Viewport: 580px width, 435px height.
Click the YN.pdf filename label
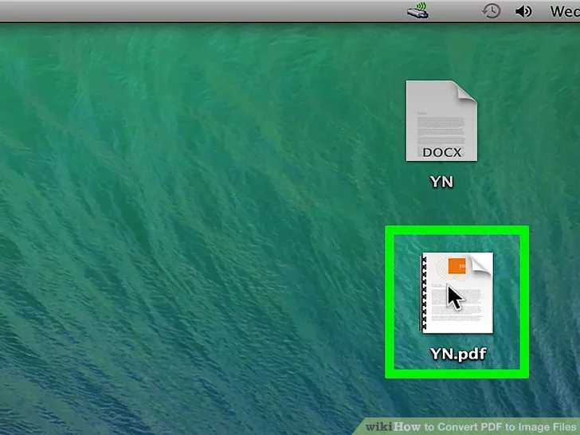pyautogui.click(x=458, y=353)
